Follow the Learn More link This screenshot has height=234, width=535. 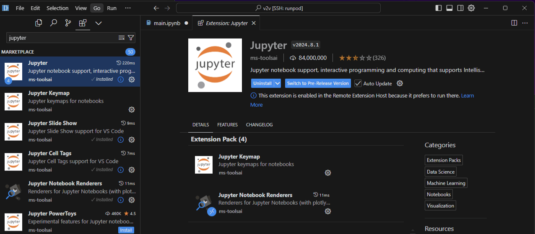pyautogui.click(x=467, y=95)
